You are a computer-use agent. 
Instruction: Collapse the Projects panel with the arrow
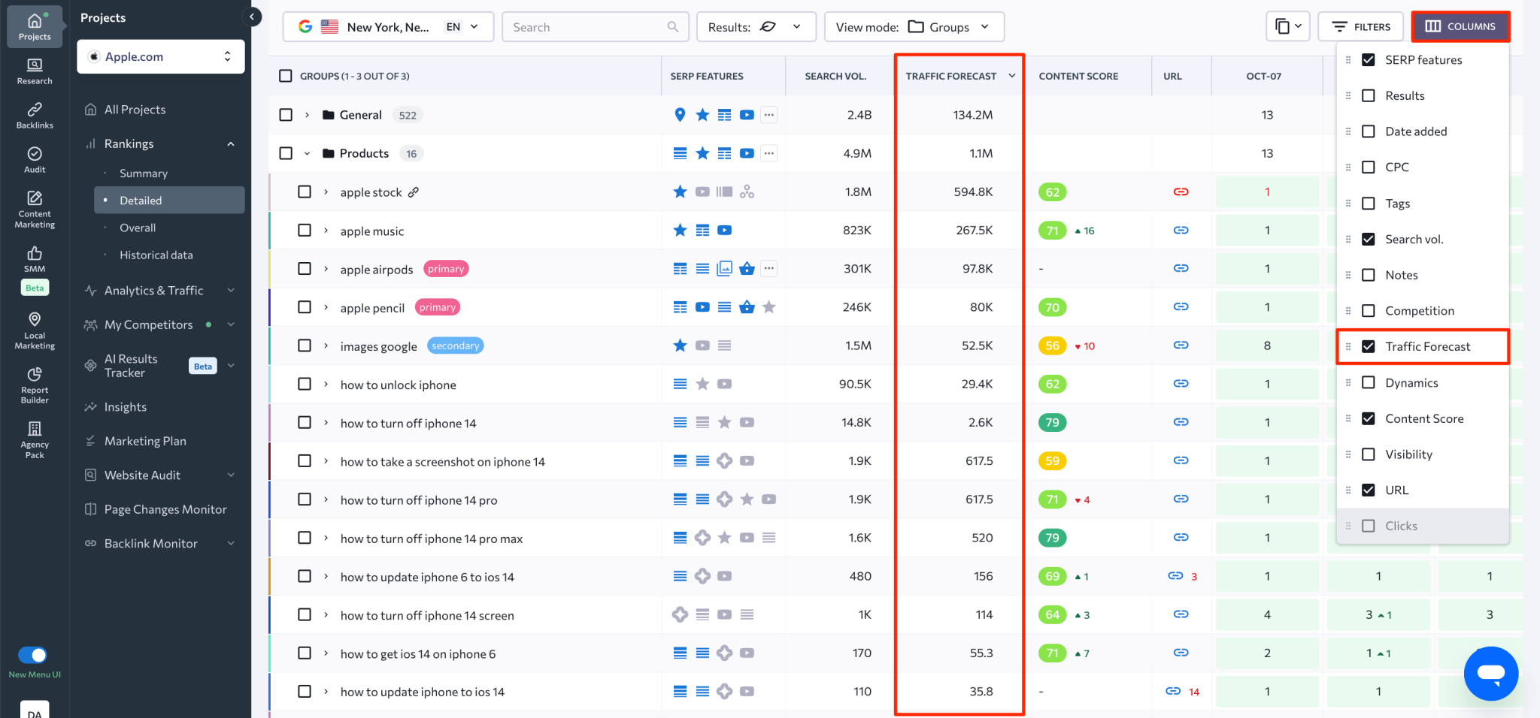click(253, 17)
